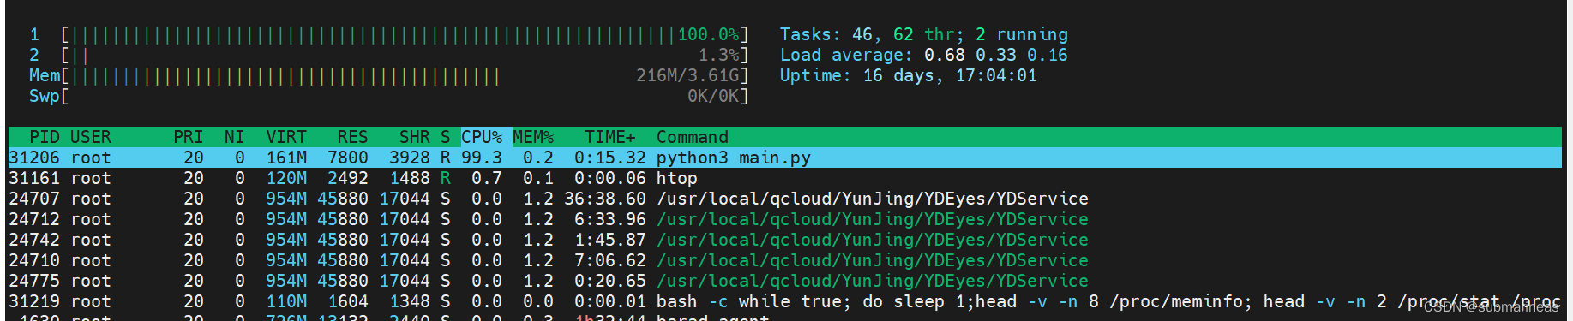This screenshot has height=321, width=1573.
Task: Click the green R state of htop
Action: coord(446,178)
